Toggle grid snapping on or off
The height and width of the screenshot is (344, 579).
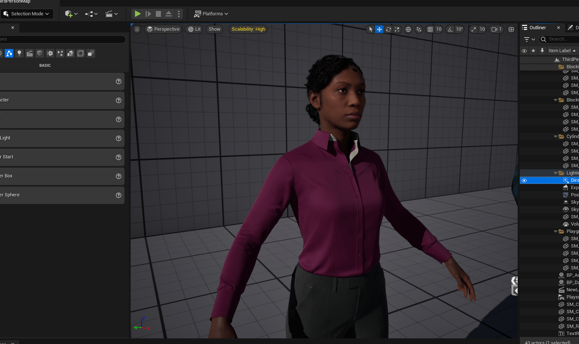coord(431,29)
